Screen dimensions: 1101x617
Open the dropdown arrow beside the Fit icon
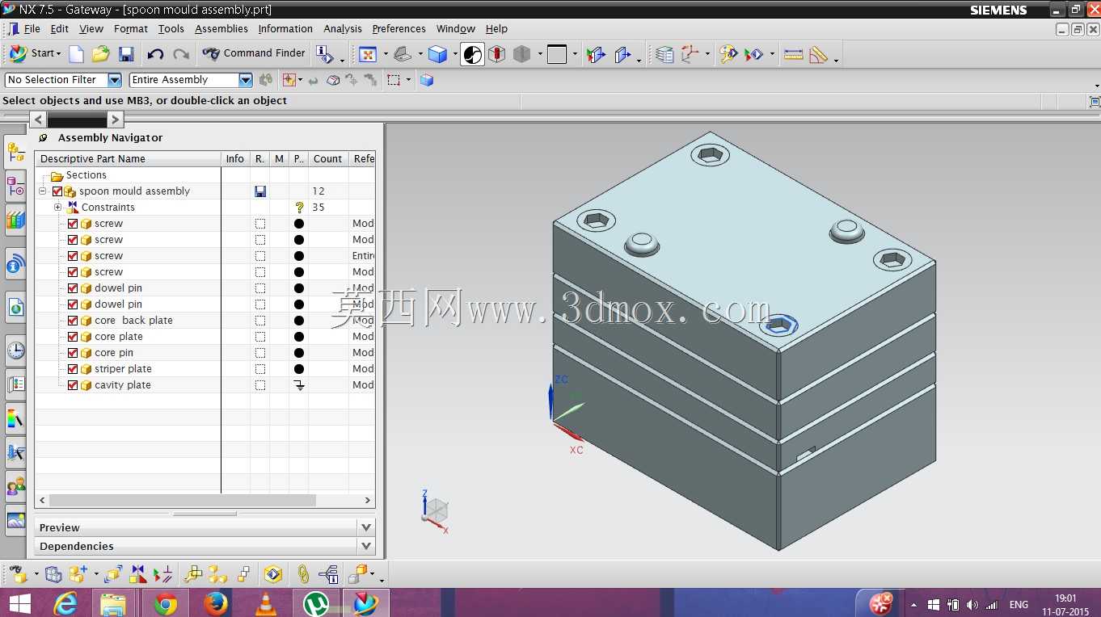(x=385, y=55)
